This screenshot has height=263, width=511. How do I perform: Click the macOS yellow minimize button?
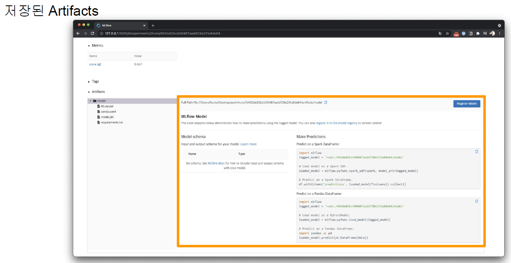click(x=83, y=25)
